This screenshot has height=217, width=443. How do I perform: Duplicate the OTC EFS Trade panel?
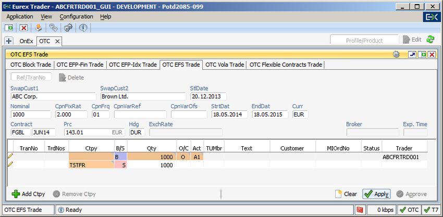click(x=422, y=55)
